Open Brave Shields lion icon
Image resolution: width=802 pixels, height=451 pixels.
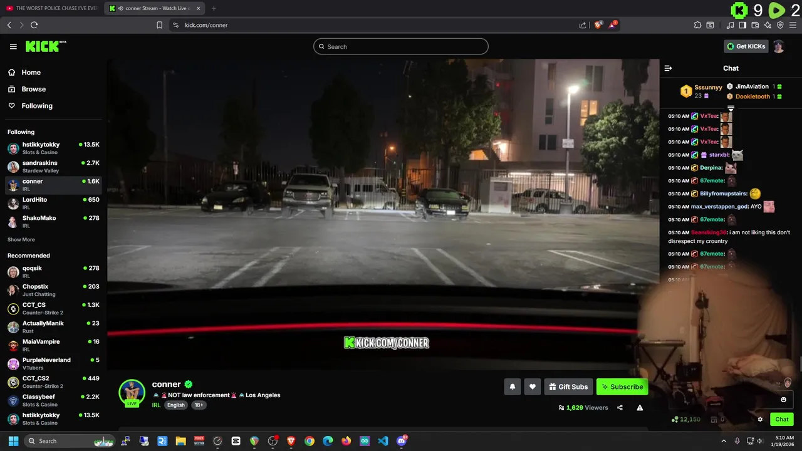[598, 25]
